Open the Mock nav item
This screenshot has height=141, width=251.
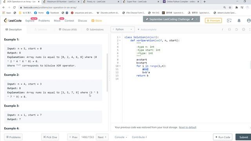(57, 21)
